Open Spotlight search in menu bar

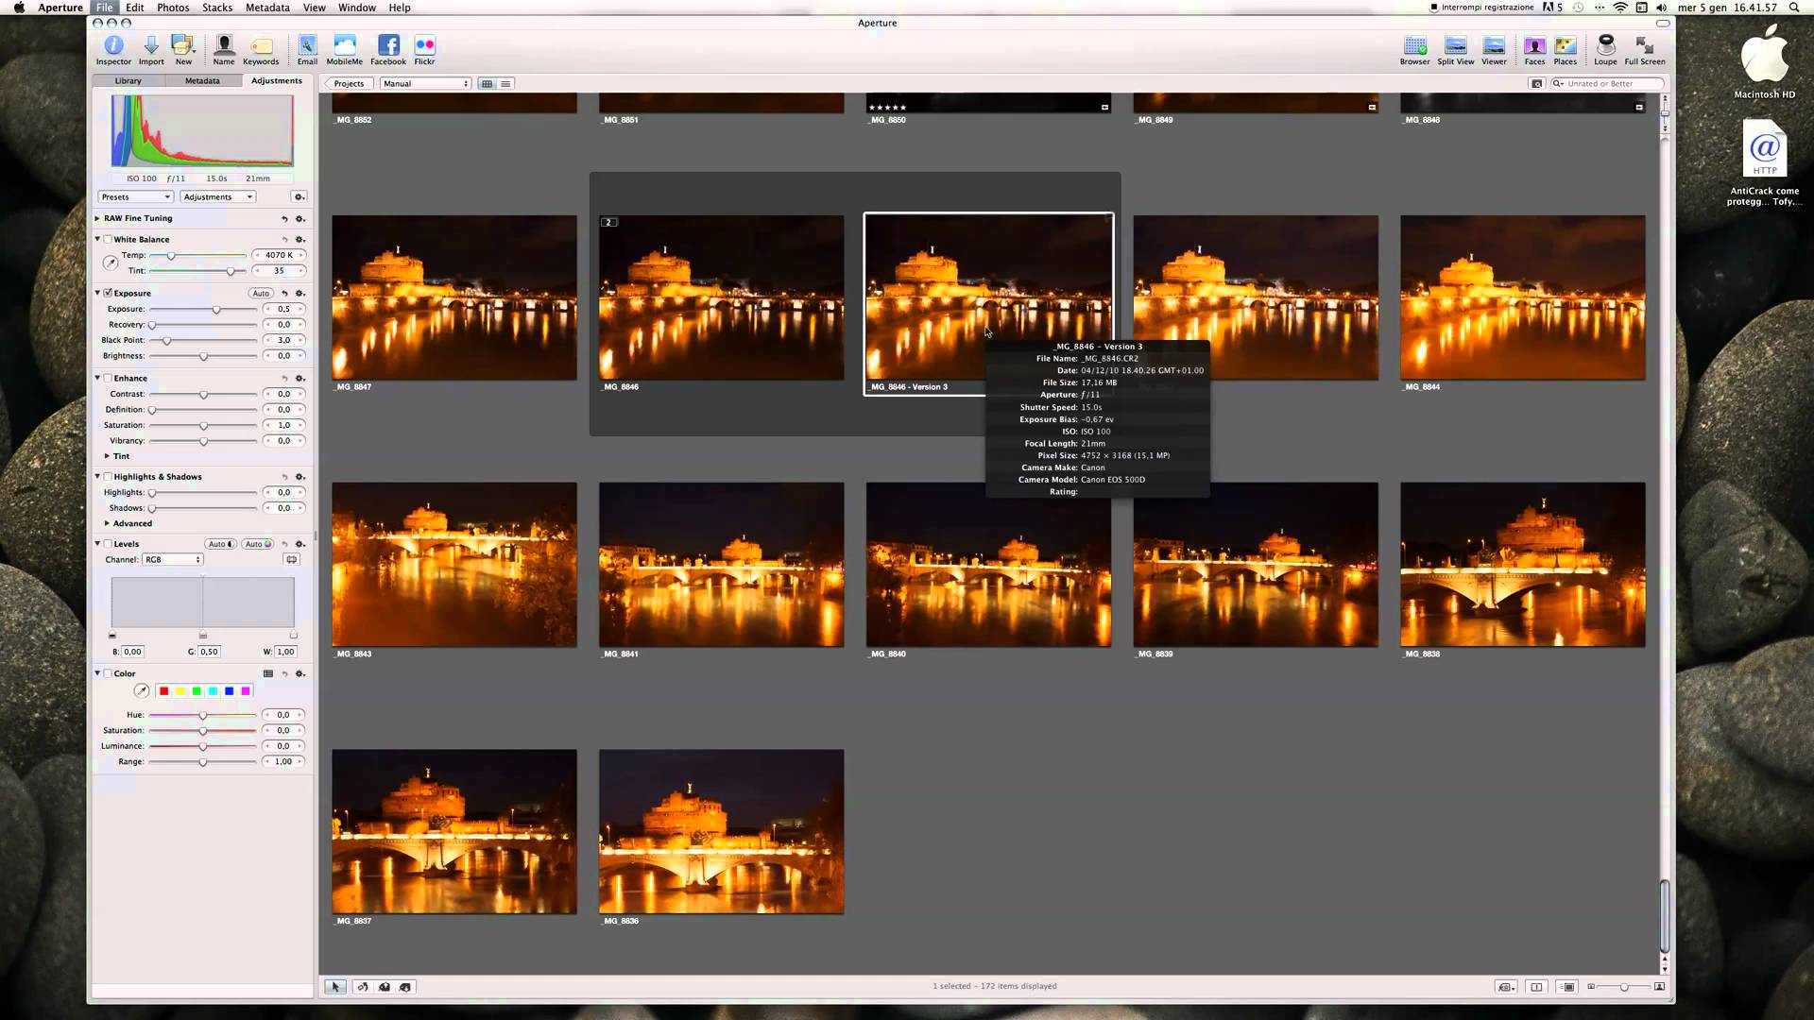pos(1793,8)
